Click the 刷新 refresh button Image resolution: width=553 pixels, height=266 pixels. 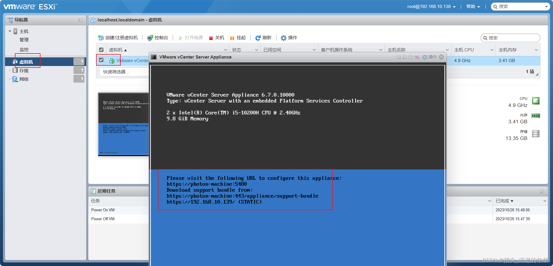tap(263, 38)
